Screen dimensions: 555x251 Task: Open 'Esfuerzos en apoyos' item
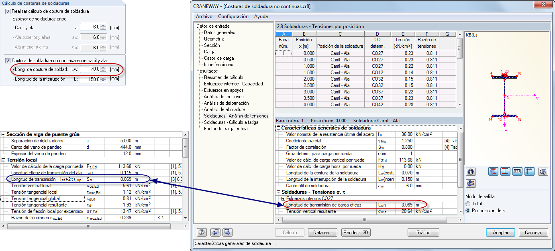pyautogui.click(x=224, y=90)
